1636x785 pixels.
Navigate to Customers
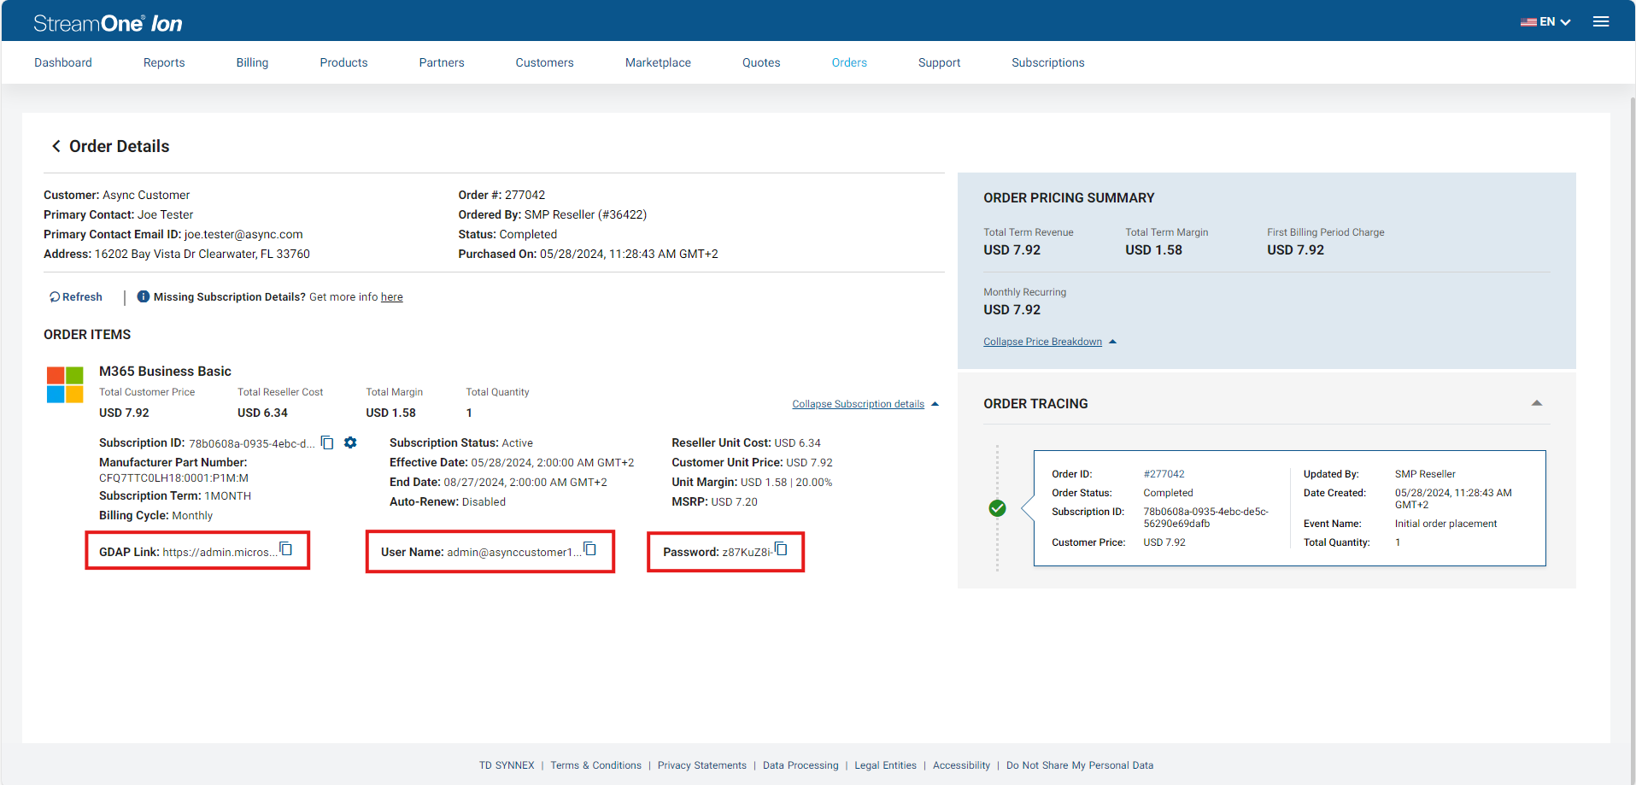tap(544, 62)
